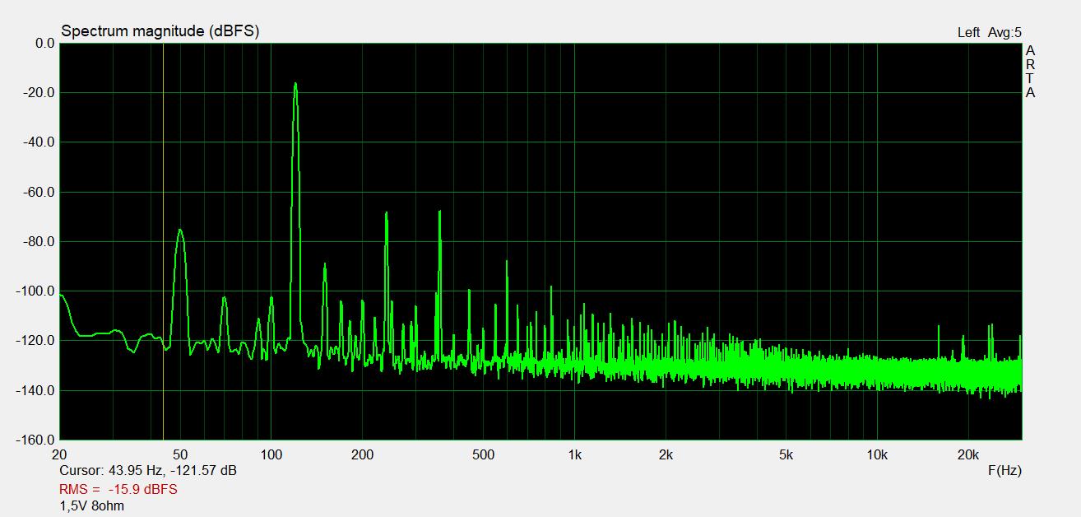The image size is (1081, 517).
Task: Click the "-60.0" y-axis label
Action: 40,192
